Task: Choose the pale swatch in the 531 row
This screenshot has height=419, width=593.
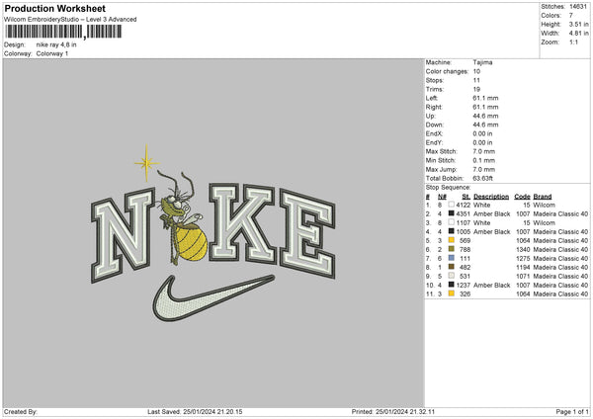Action: [x=452, y=276]
